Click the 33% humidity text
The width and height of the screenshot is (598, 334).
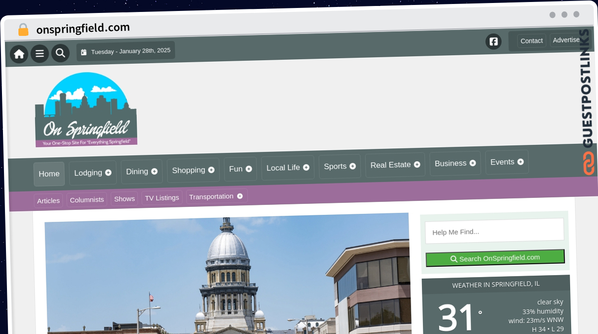(543, 311)
